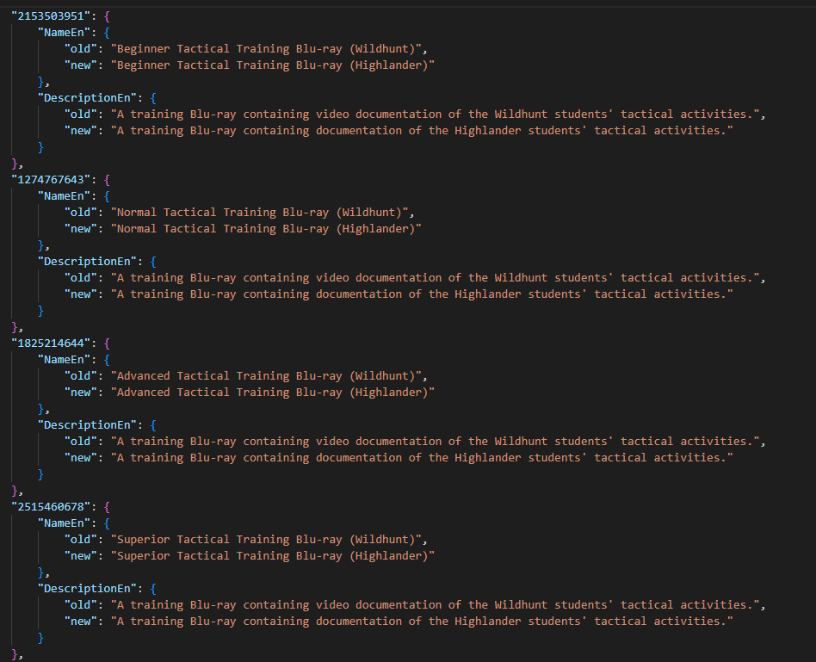Click old Wildhunt description under 2515460678
816x662 pixels.
pos(435,604)
